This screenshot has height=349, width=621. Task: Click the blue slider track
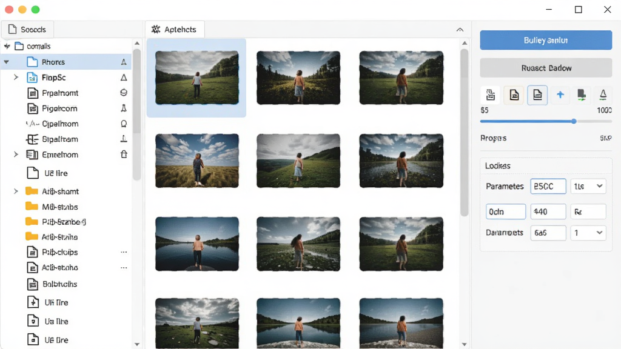pos(526,121)
